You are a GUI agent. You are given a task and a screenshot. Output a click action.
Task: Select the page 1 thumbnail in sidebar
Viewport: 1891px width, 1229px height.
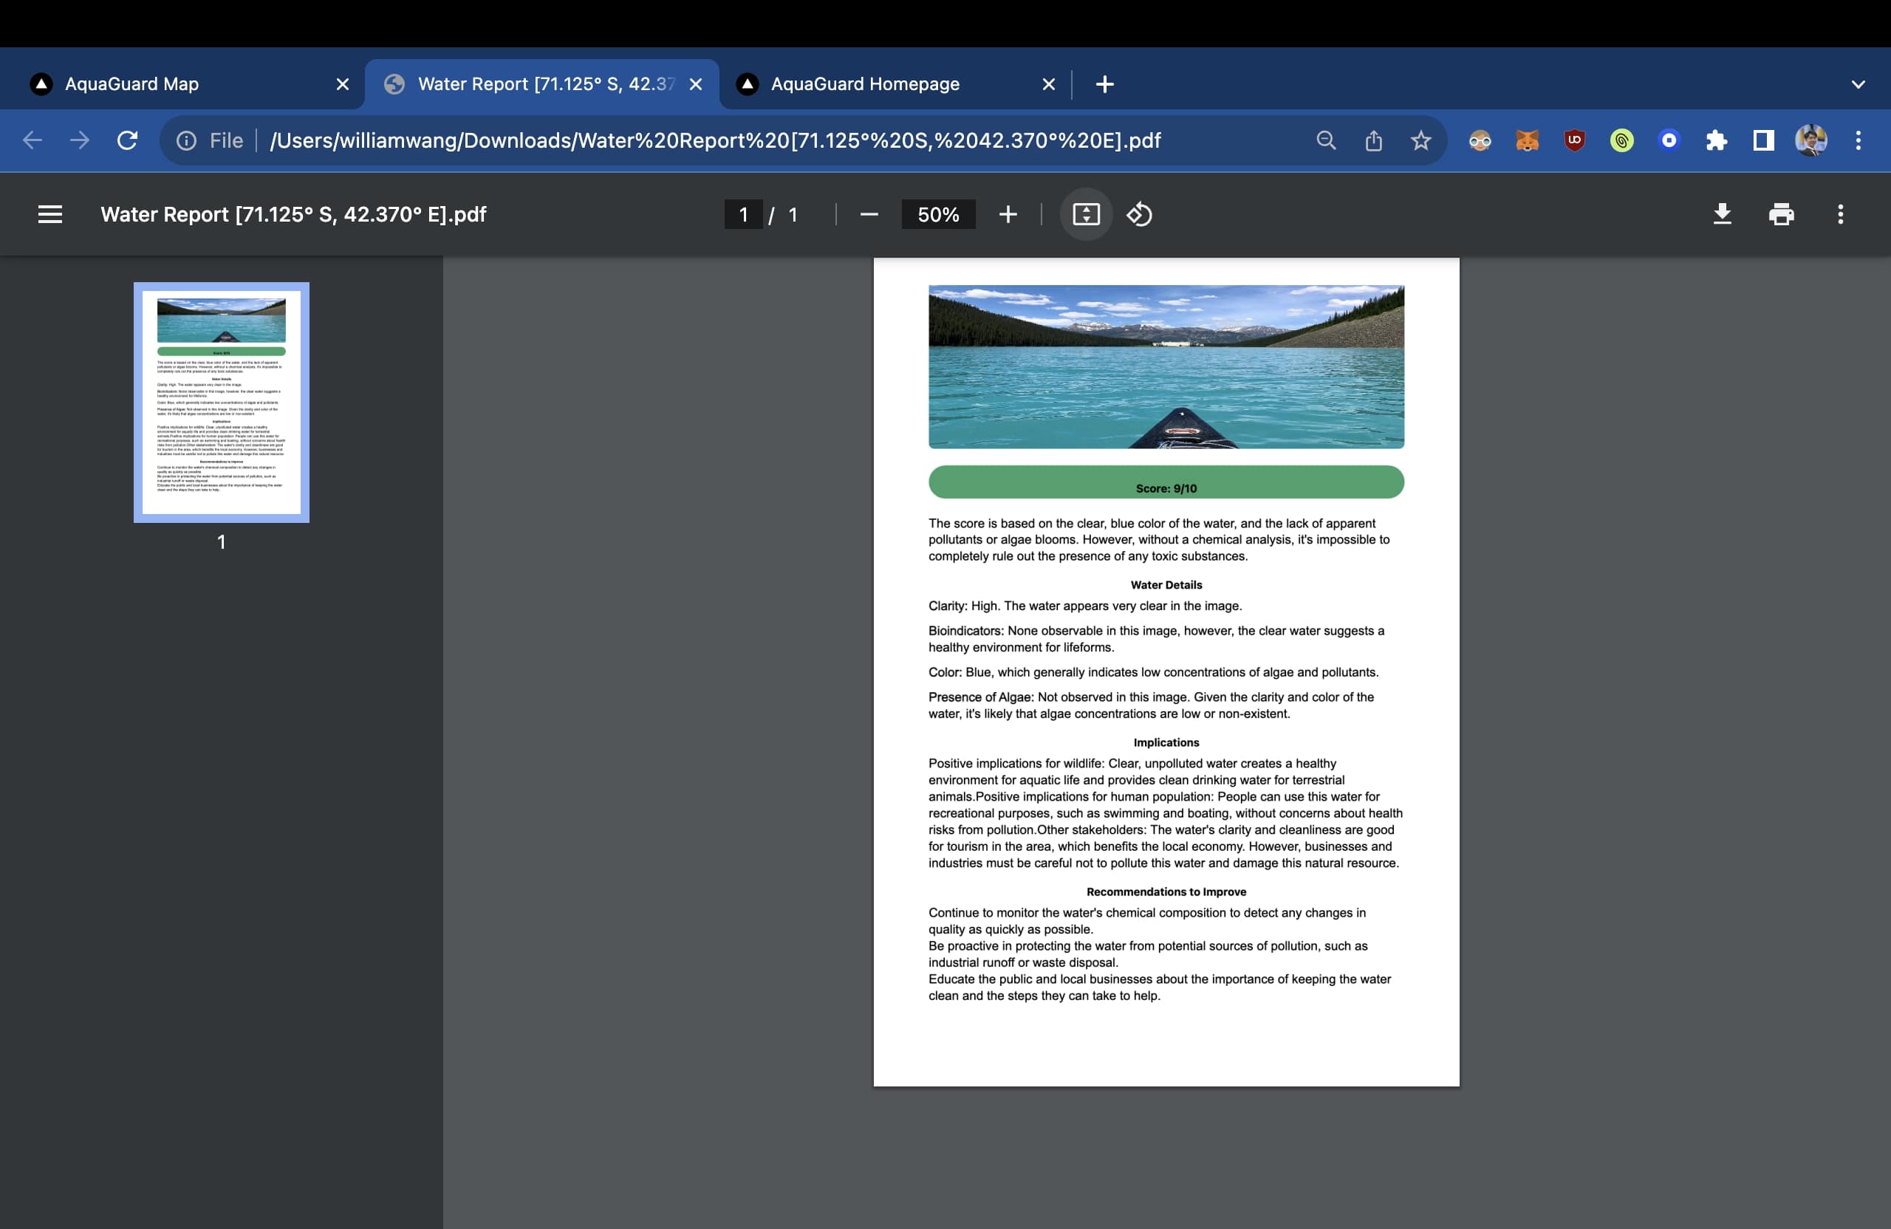point(221,402)
